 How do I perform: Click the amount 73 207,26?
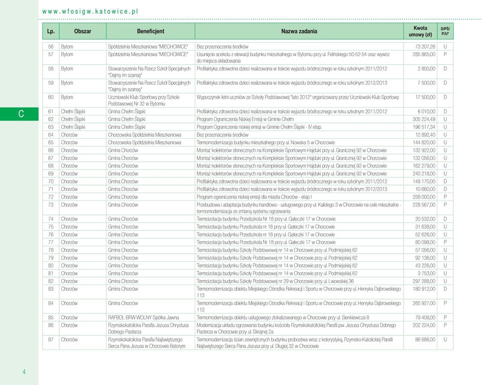click(425, 47)
